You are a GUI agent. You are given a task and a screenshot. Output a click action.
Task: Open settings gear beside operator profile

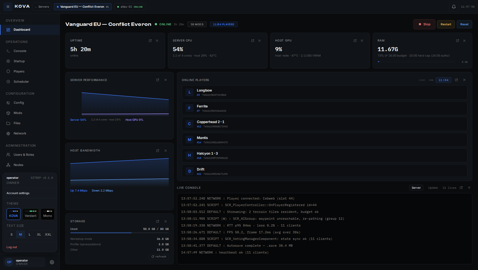52,262
